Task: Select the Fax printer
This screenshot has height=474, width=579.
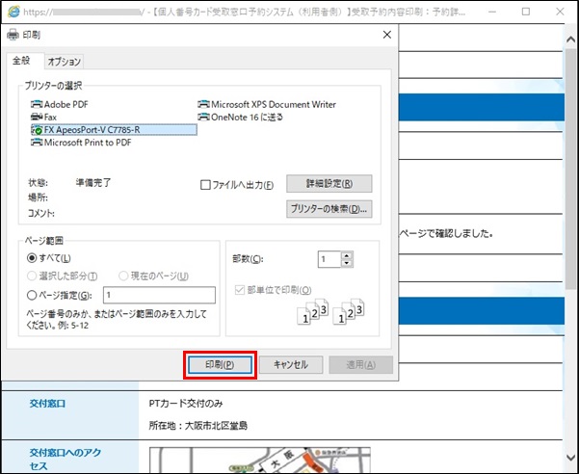Action: [x=50, y=117]
